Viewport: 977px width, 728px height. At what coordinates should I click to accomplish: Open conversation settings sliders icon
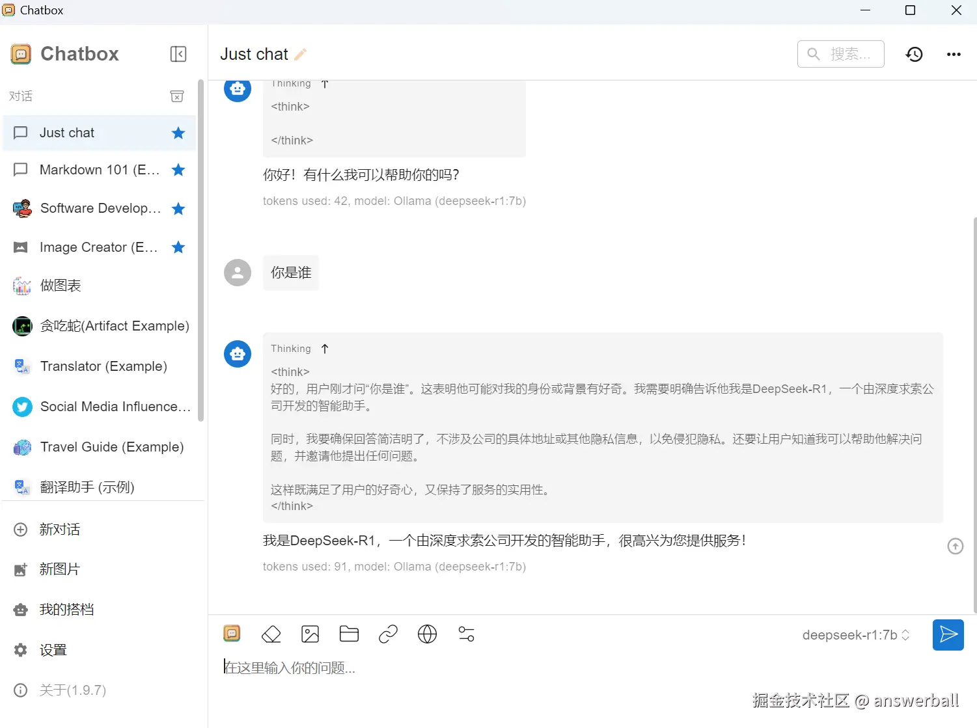tap(466, 634)
